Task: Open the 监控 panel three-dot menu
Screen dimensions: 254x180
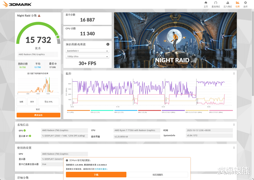Action: (x=234, y=73)
